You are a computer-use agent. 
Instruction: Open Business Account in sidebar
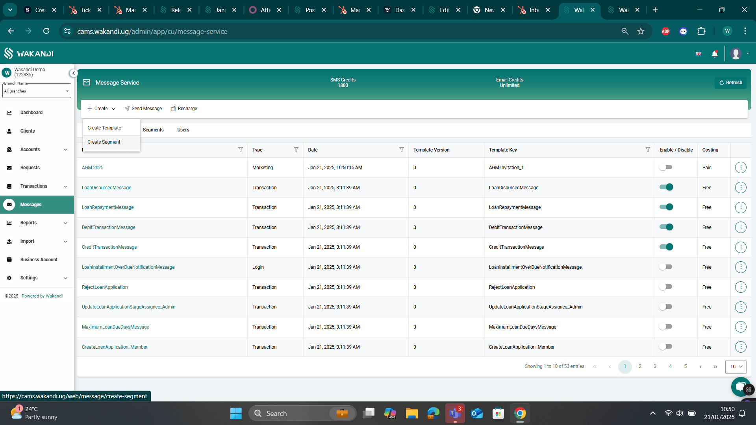point(39,260)
